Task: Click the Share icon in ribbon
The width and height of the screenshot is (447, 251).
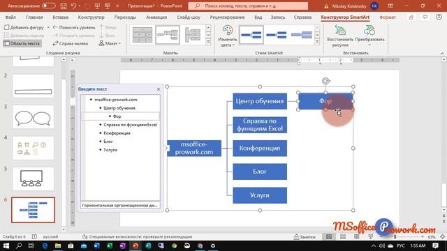Action: pyautogui.click(x=411, y=17)
